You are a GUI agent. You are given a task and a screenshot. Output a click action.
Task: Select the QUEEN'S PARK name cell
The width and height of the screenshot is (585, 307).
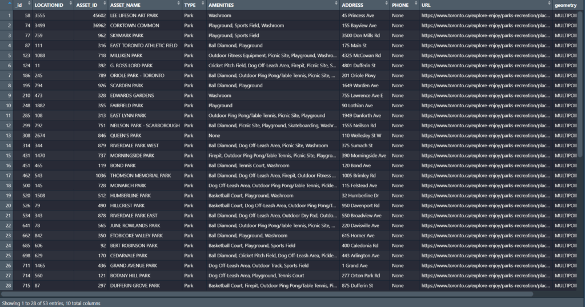[127, 135]
